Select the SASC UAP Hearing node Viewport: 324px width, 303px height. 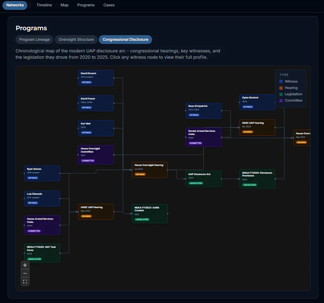coord(257,128)
